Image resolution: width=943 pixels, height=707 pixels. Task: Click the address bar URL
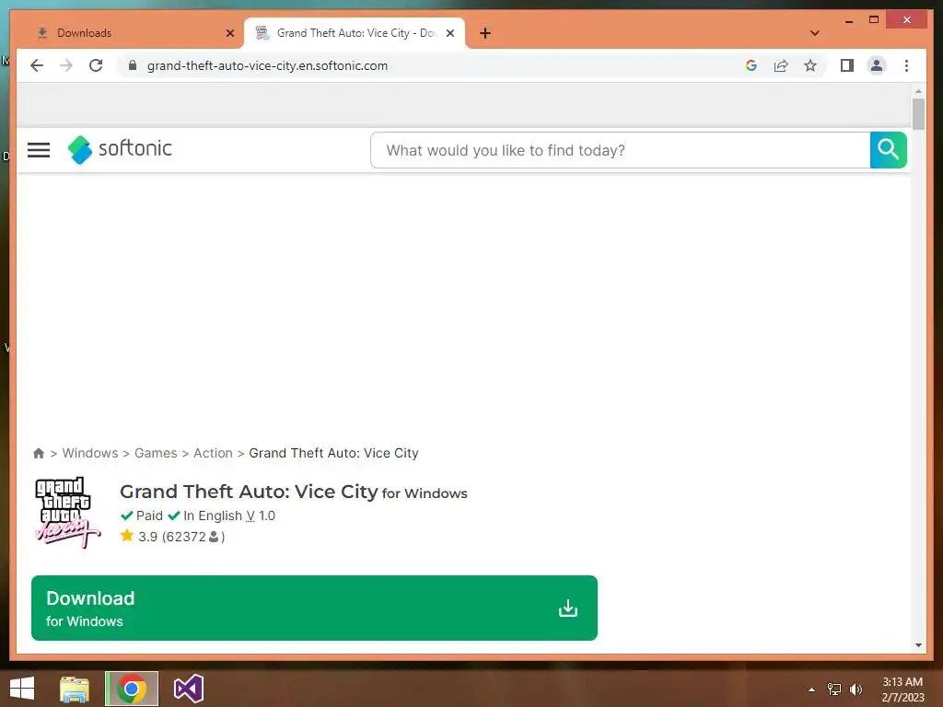click(x=267, y=65)
